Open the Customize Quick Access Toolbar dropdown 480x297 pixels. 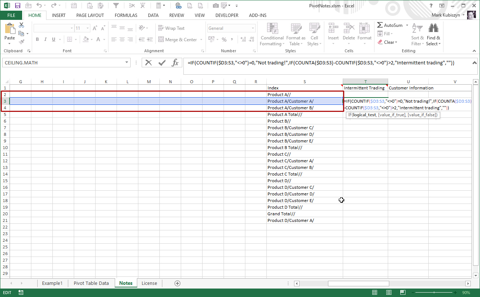point(236,6)
